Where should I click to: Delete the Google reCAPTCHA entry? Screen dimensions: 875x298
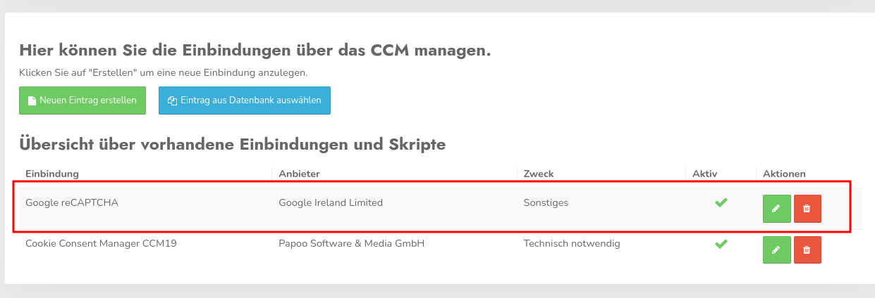pyautogui.click(x=807, y=209)
